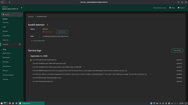
Task: Go back with the navigation arrow
Action: coord(2,2)
